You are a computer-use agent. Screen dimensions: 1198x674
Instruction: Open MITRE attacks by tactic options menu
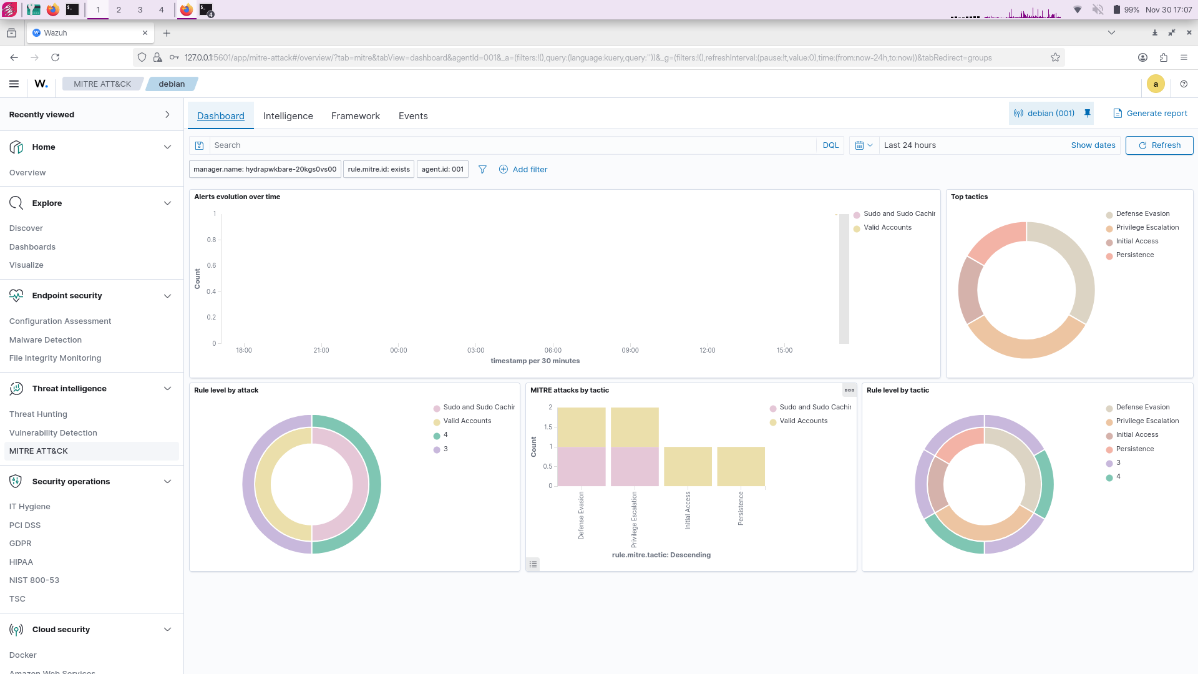click(849, 390)
